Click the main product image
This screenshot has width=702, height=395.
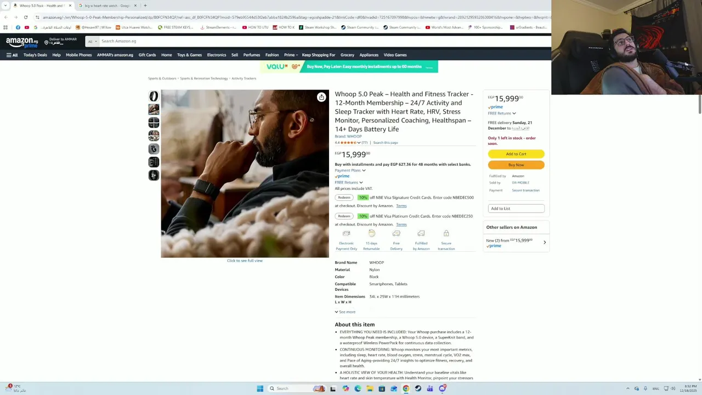[x=245, y=173]
